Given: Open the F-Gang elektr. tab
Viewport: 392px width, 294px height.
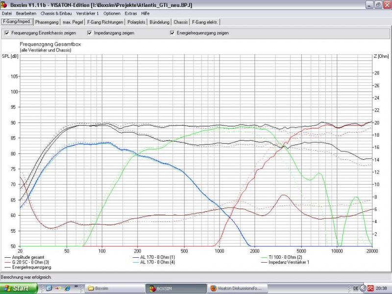Looking at the screenshot, I should point(205,22).
